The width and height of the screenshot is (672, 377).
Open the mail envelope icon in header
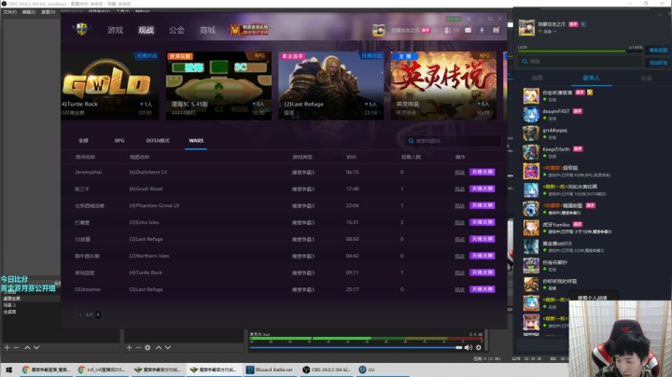468,30
